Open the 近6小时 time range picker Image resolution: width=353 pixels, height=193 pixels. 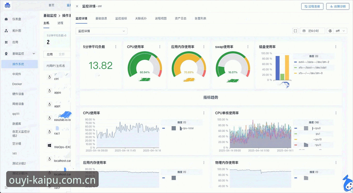312,31
